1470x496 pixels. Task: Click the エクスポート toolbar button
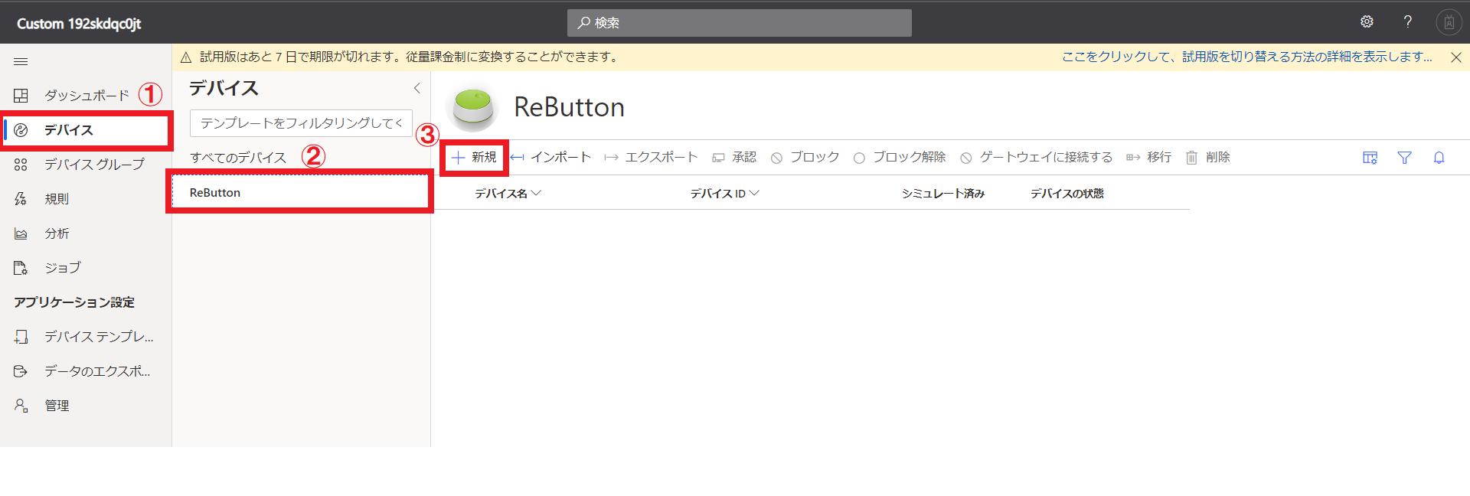point(651,158)
